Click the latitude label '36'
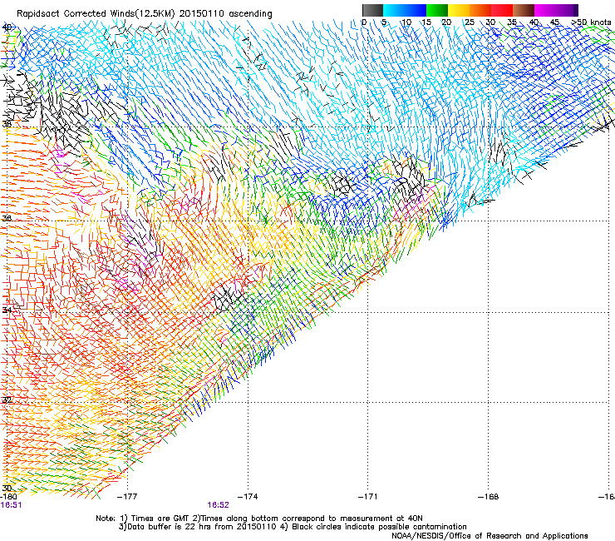Image resolution: width=615 pixels, height=541 pixels. point(7,218)
